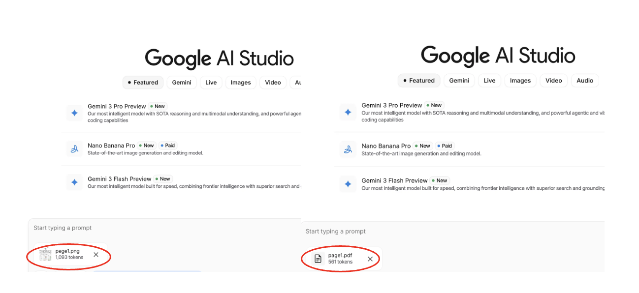Switch to the Audio tab
639x293 pixels.
click(585, 81)
